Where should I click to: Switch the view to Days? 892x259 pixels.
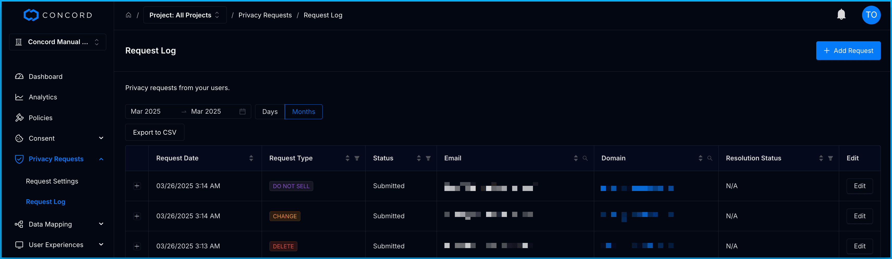tap(270, 112)
